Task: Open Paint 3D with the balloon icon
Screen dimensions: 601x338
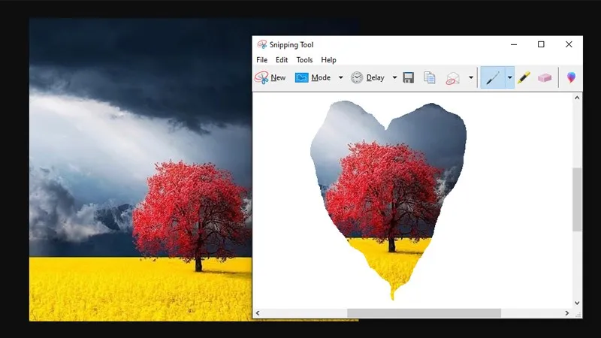Action: coord(571,77)
